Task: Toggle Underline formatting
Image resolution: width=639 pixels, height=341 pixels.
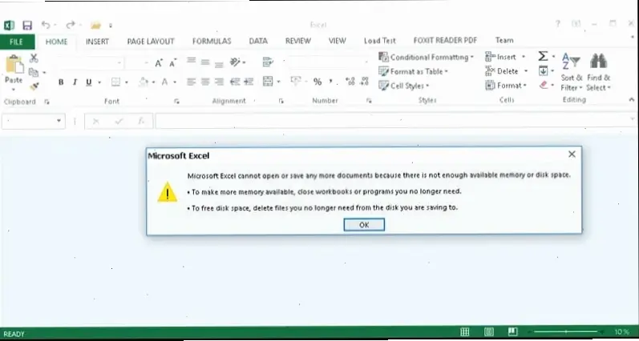Action: pos(89,82)
